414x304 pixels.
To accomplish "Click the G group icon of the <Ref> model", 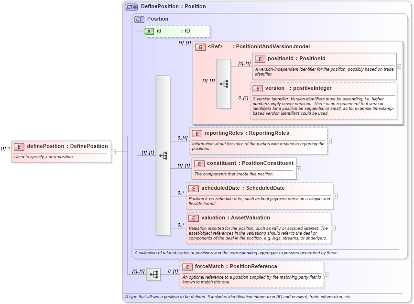I will tap(199, 46).
